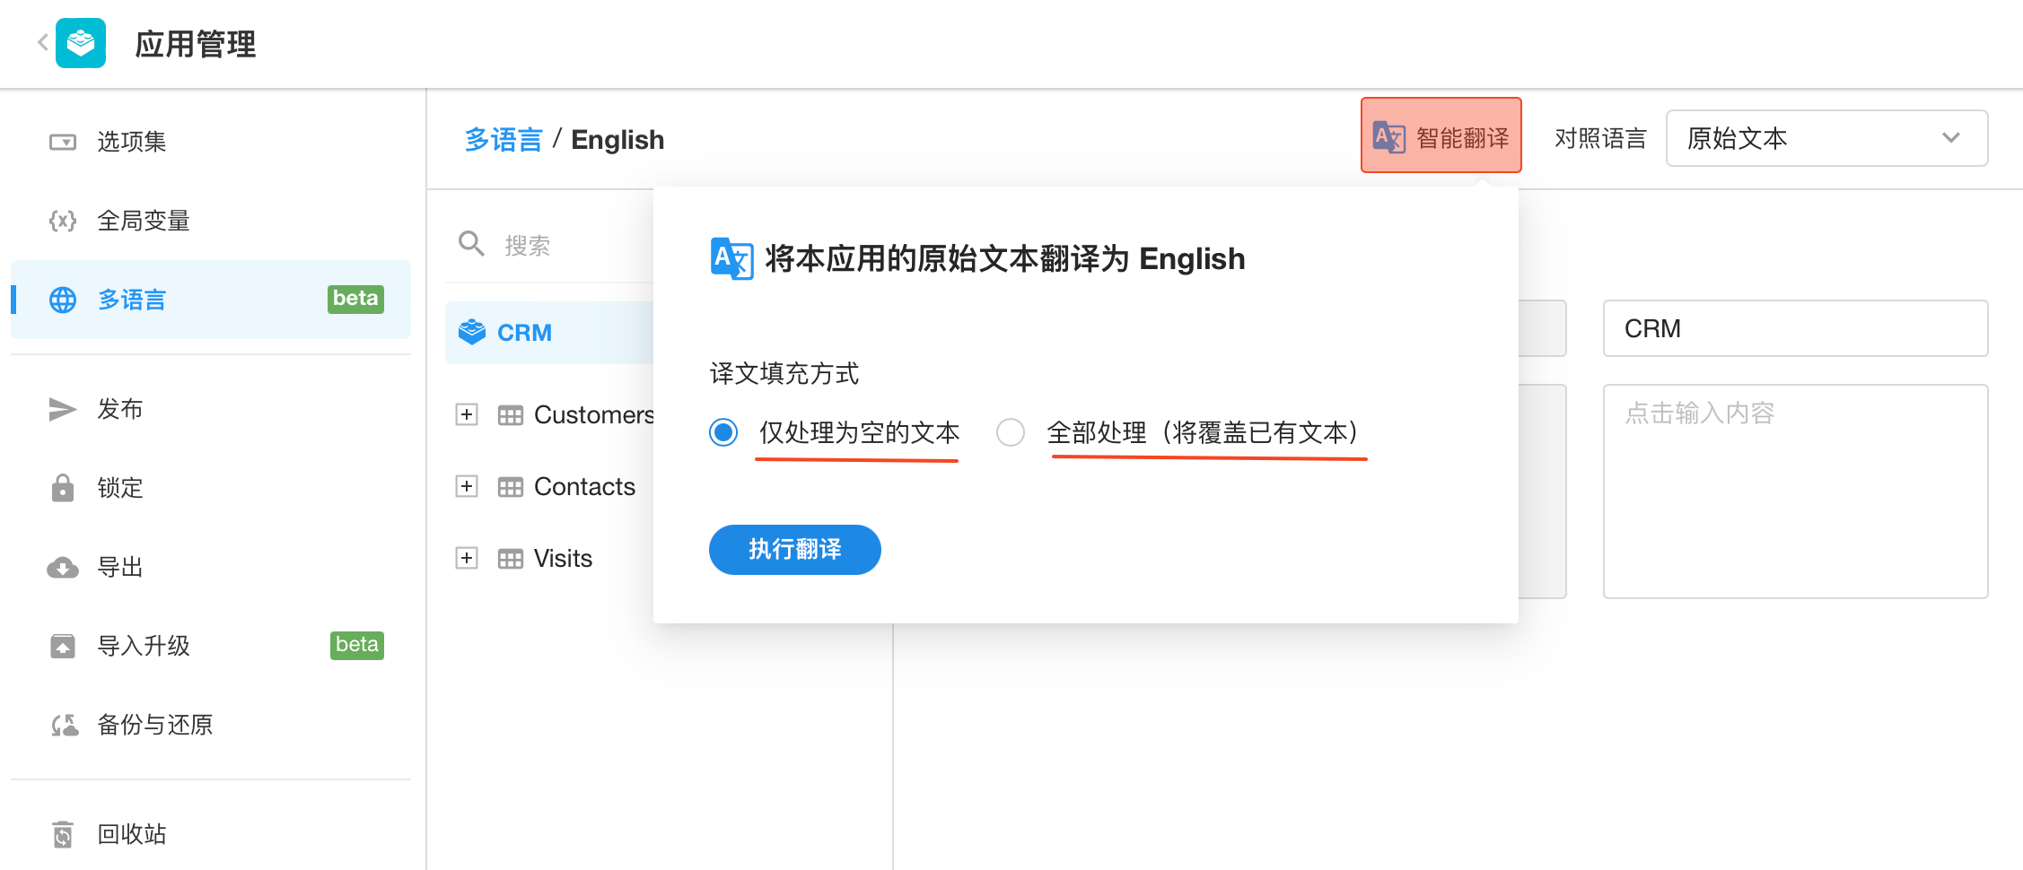
Task: Click the 智能翻译 button
Action: point(1441,136)
